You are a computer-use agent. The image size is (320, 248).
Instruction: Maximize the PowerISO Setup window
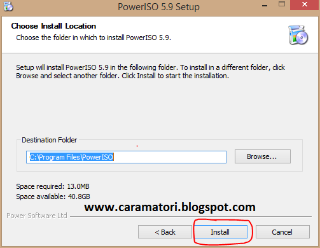click(282, 4)
